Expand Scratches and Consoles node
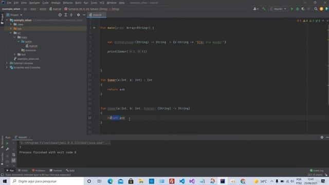Screen dimensions: 329x185 7,67
